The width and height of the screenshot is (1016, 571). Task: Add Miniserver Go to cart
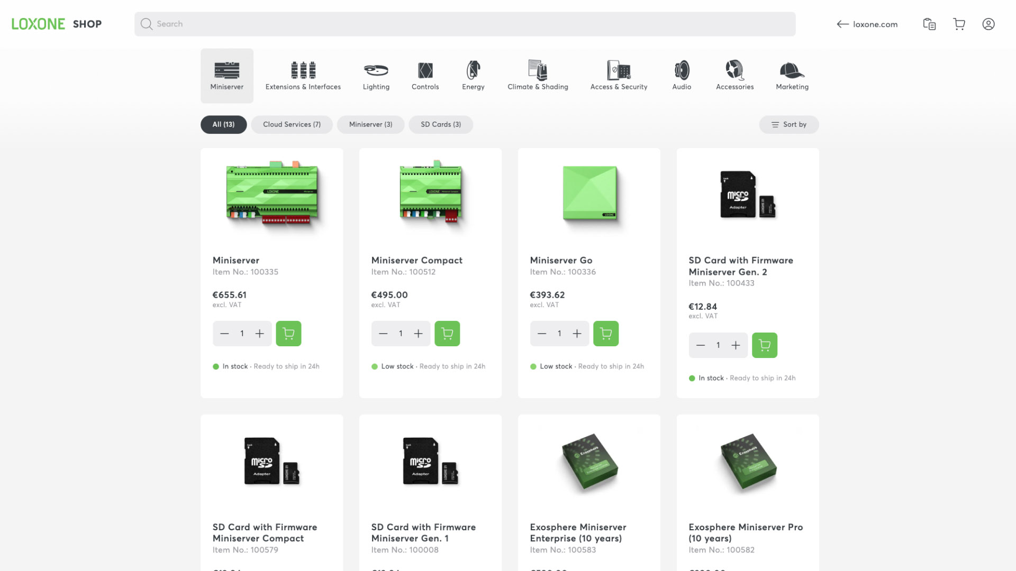(605, 334)
